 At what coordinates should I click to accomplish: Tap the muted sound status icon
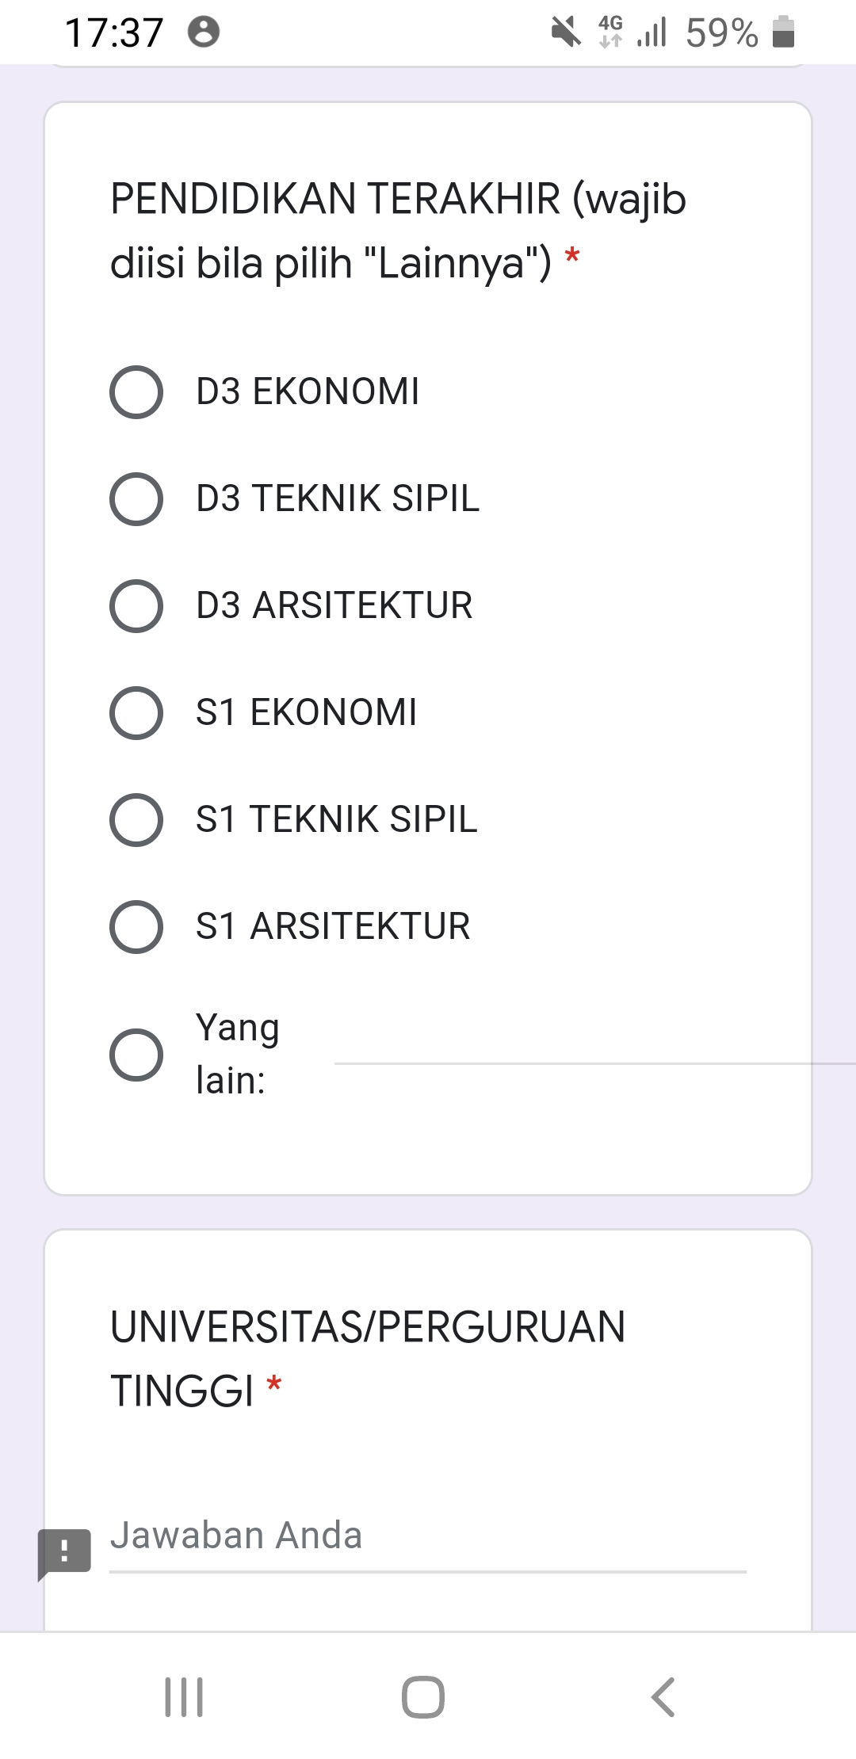[566, 32]
